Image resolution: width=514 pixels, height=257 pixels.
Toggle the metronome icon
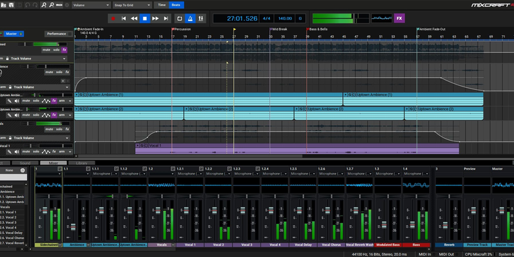(190, 19)
